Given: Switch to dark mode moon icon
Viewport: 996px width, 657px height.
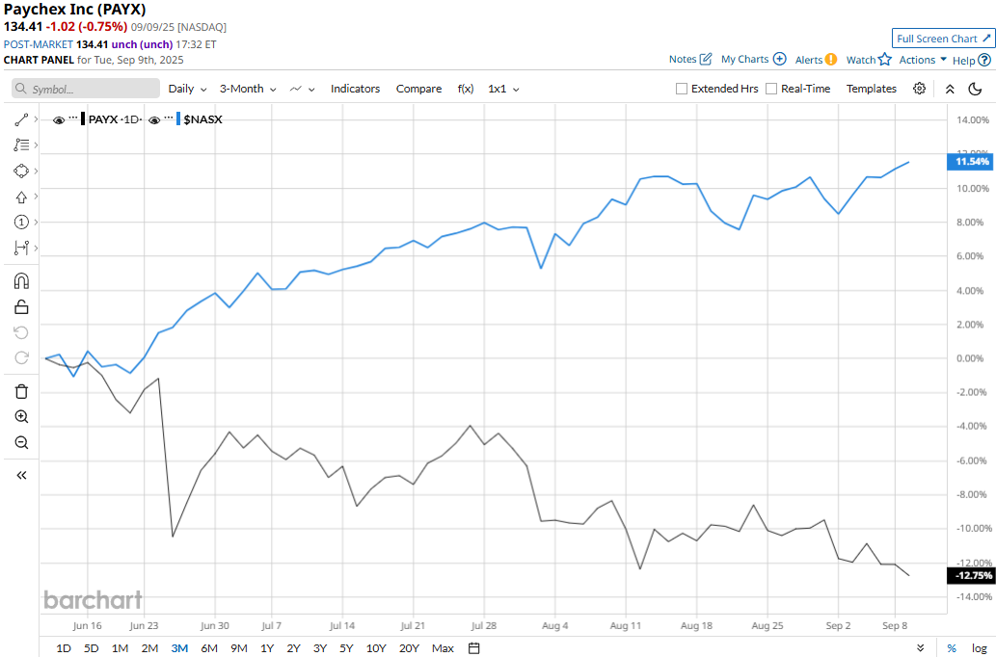Looking at the screenshot, I should (x=975, y=89).
